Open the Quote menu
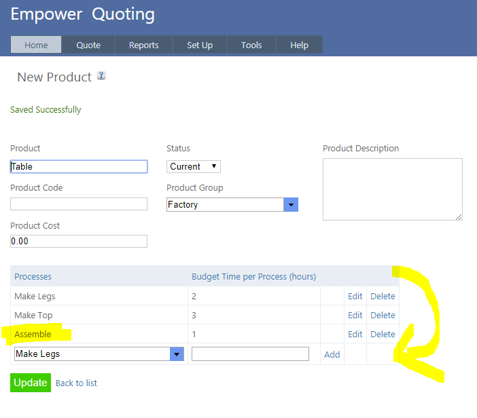 (88, 45)
